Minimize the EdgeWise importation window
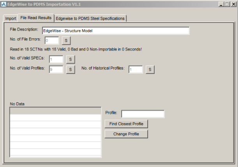This screenshot has width=238, height=167. click(221, 4)
